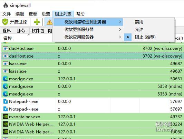The image size is (184, 139).
Task: Click 5353 (mdns) in msedge.exe 0.0.0.0 row
Action: (x=170, y=86)
